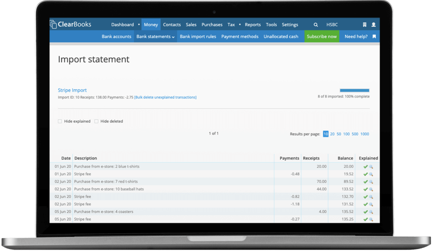Click the HSBC account name in header
The image size is (432, 251).
[x=332, y=25]
